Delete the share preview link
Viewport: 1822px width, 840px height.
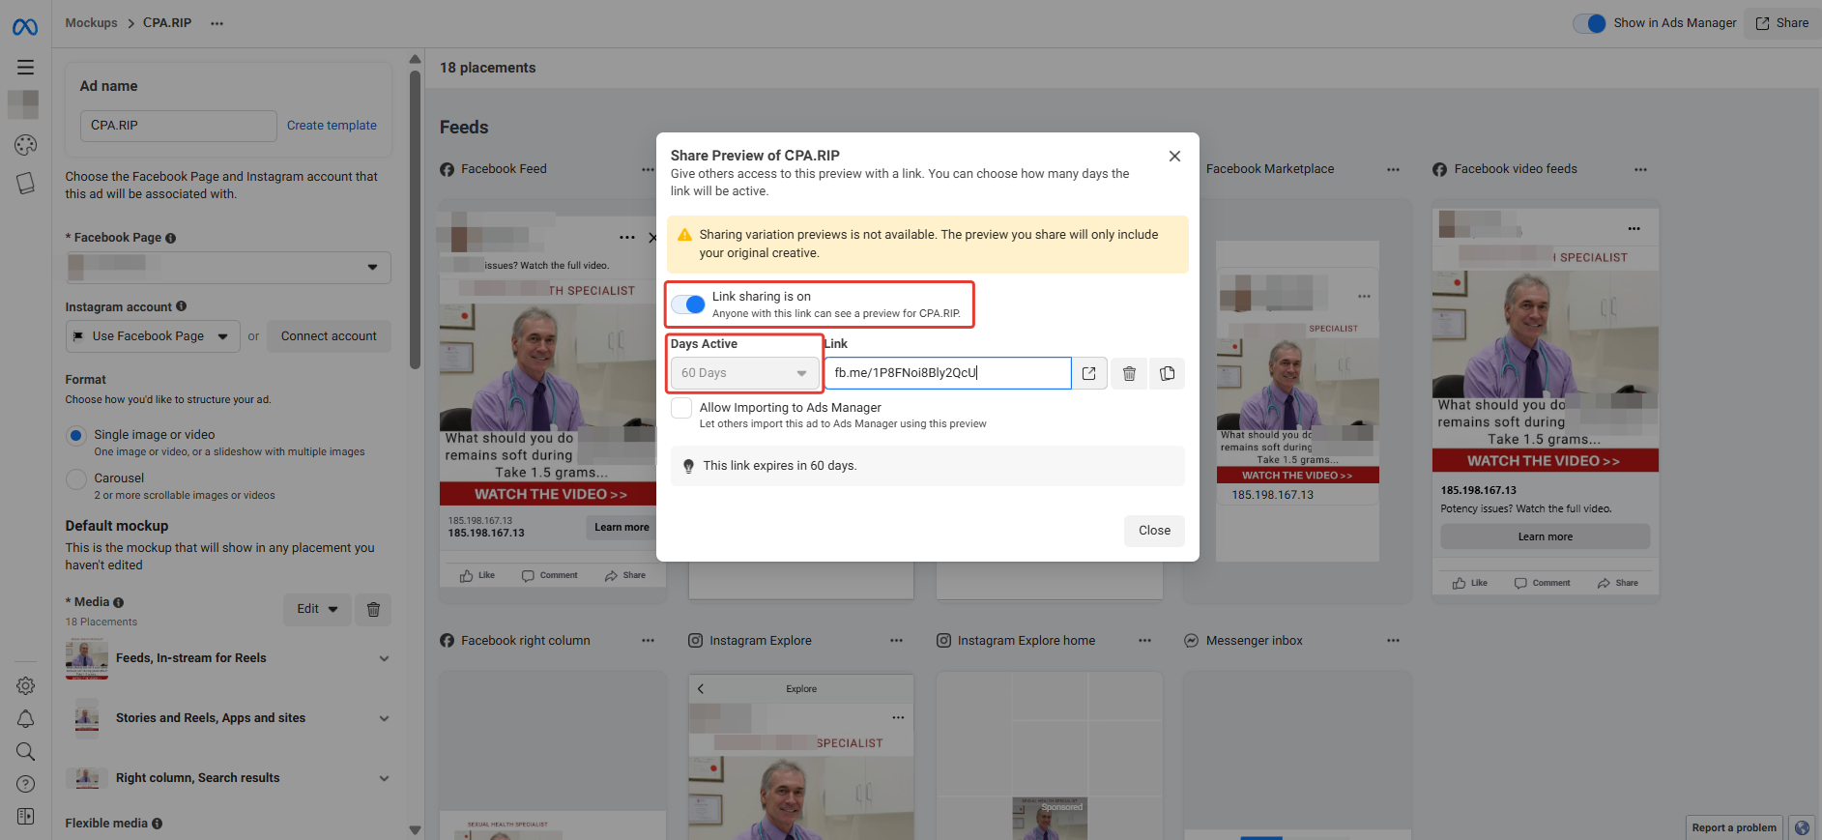coord(1129,373)
